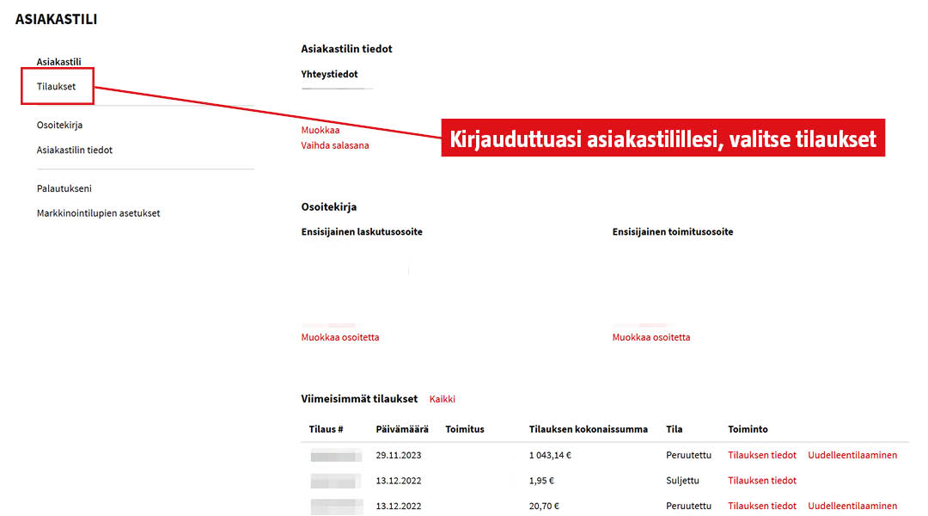Image resolution: width=928 pixels, height=516 pixels.
Task: View Tilauksen tiedot for the 1,95 € order
Action: point(761,481)
